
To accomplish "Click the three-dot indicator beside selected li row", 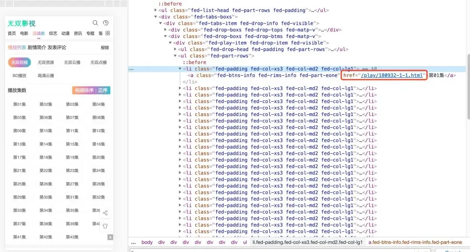I will [x=131, y=69].
